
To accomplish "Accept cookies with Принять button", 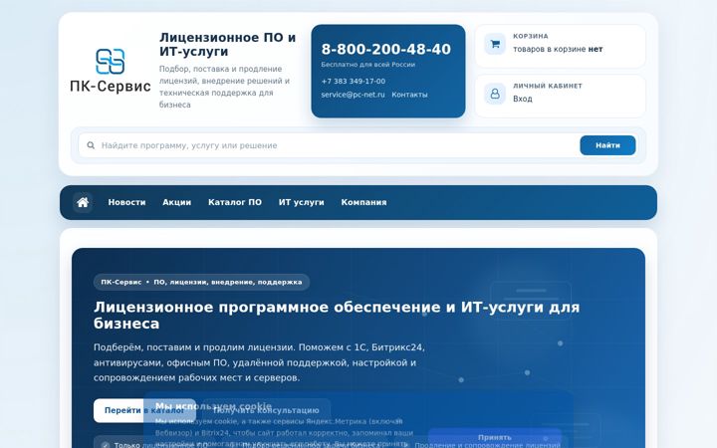I will (494, 437).
